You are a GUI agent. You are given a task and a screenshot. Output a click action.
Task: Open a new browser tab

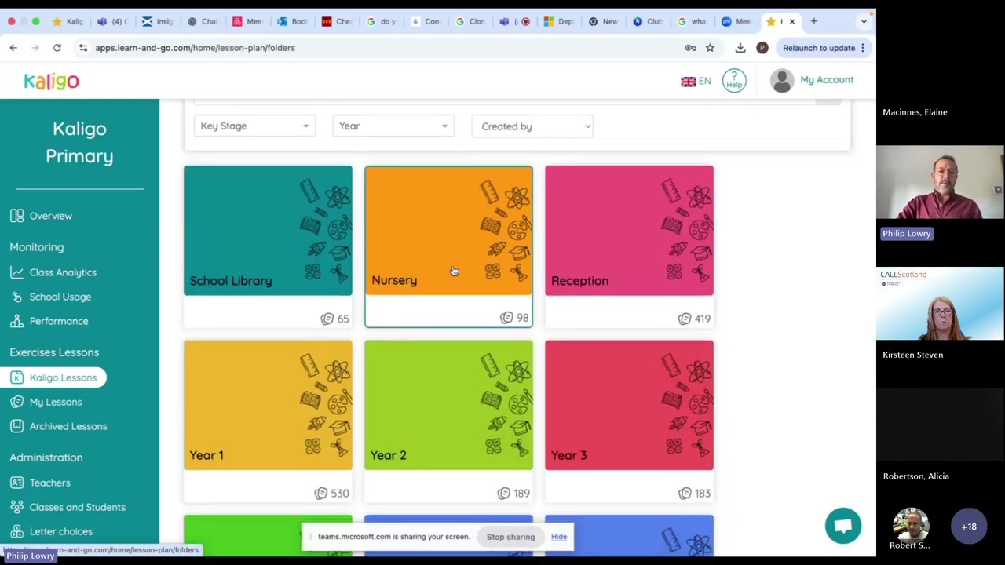point(814,21)
